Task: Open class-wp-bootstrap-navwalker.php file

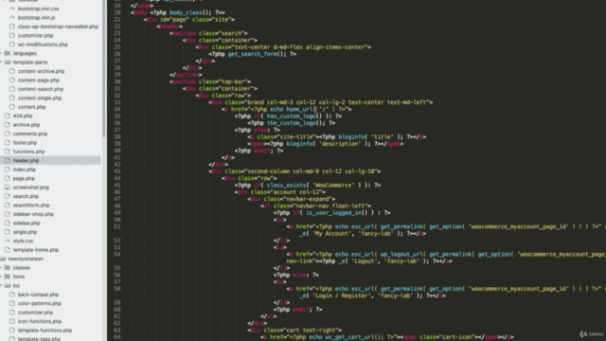Action: (x=58, y=27)
